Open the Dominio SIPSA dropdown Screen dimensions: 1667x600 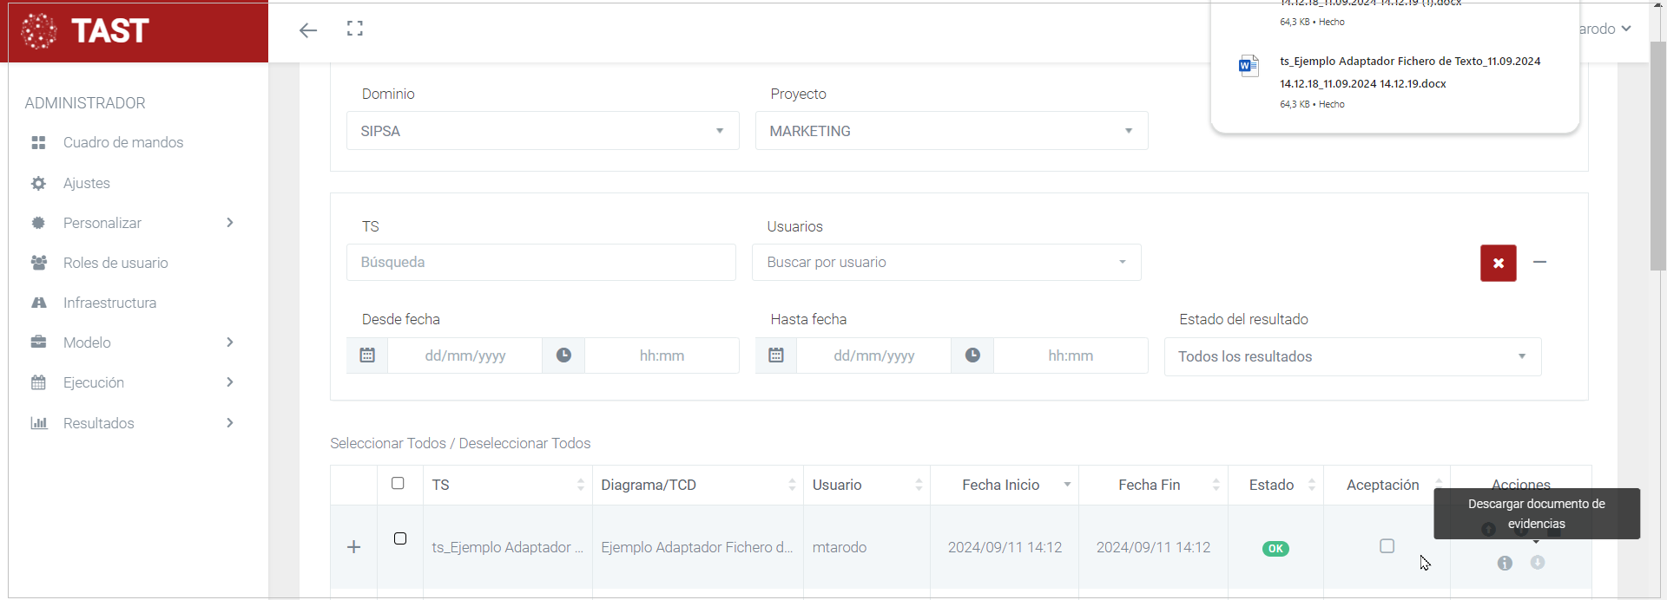[543, 131]
